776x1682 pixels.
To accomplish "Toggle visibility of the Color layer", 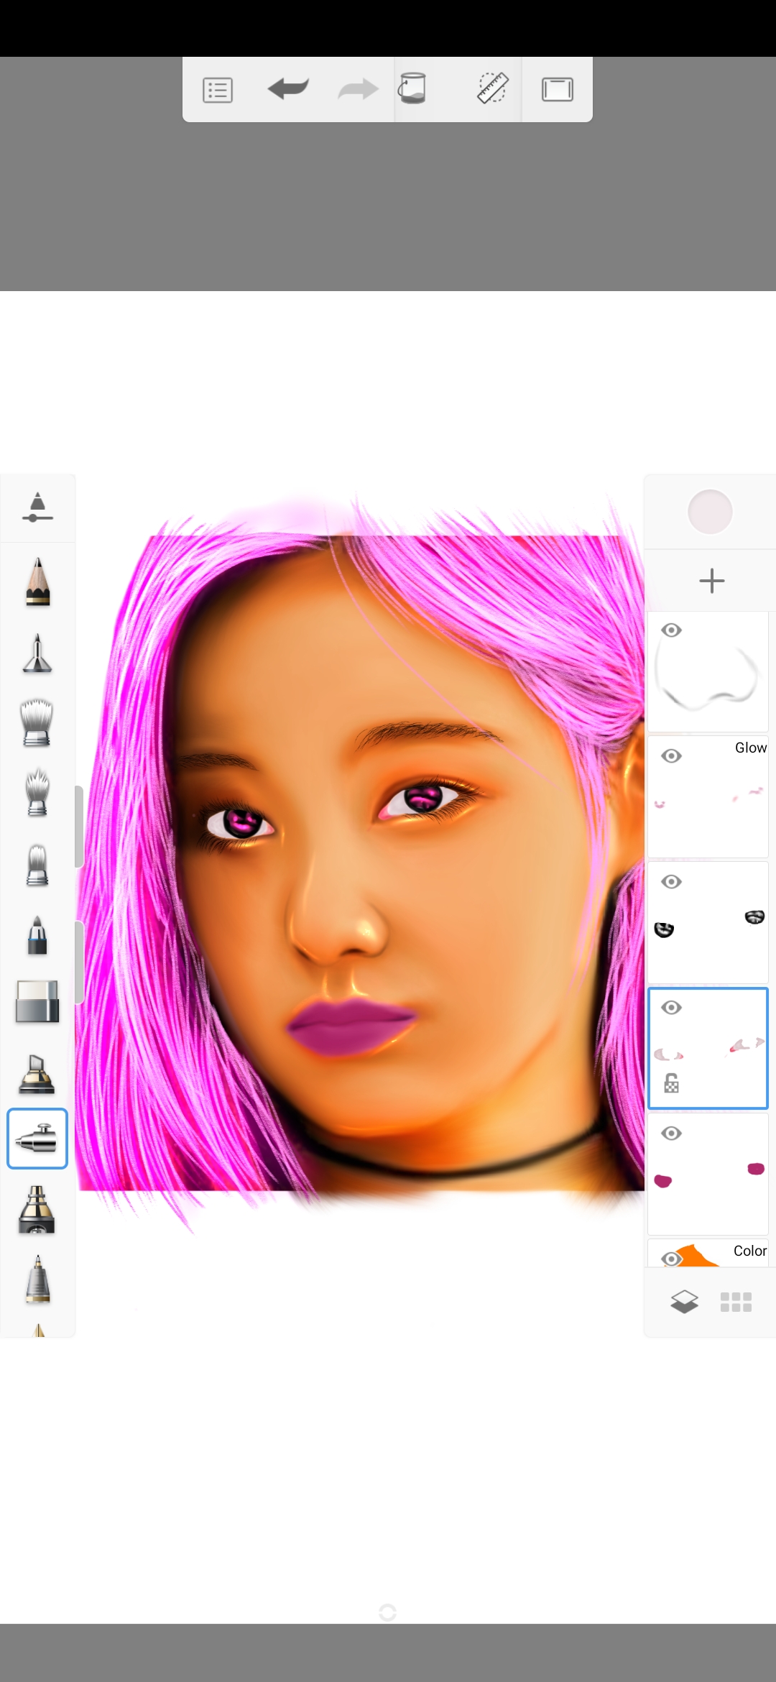I will pyautogui.click(x=672, y=1259).
